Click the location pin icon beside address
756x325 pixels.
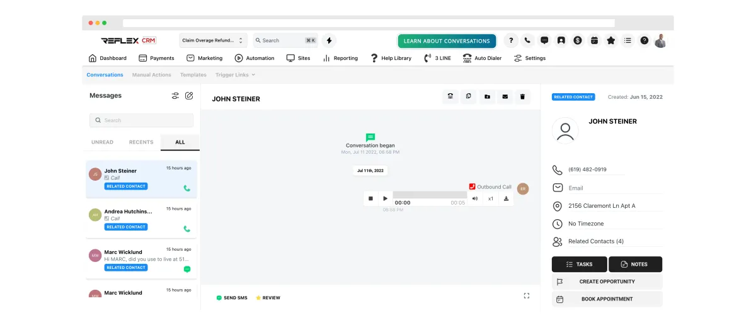tap(557, 206)
